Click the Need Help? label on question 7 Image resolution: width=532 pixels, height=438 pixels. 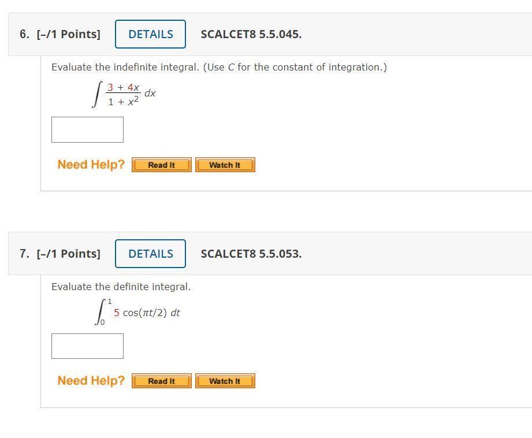pyautogui.click(x=91, y=380)
